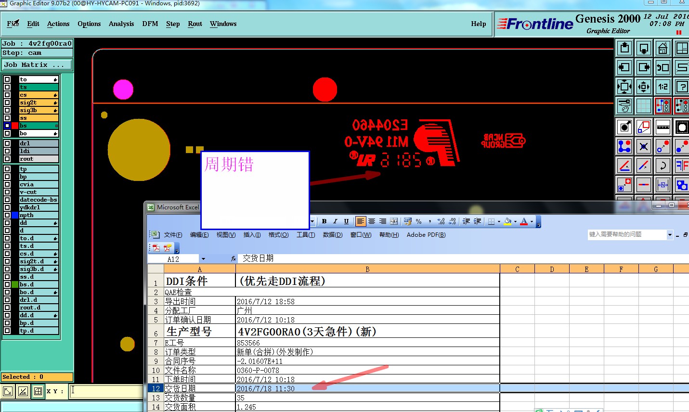Open the Excel help question box dropdown

669,234
